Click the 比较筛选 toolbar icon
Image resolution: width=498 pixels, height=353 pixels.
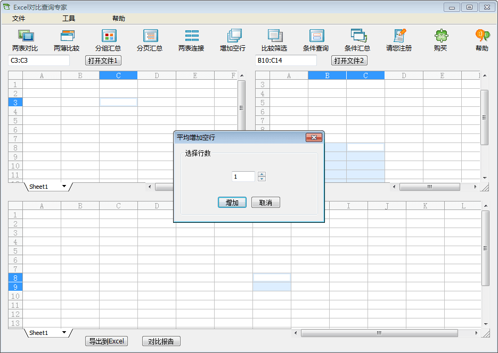[x=274, y=37]
